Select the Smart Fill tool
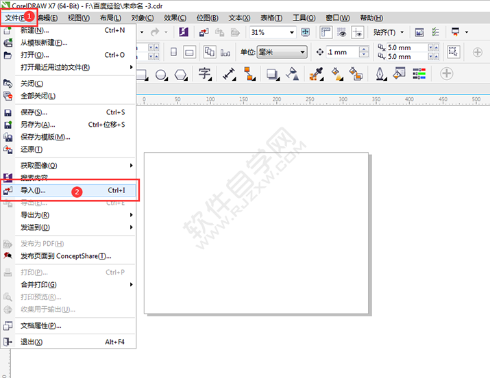Image resolution: width=490 pixels, height=378 pixels. pyautogui.click(x=356, y=74)
